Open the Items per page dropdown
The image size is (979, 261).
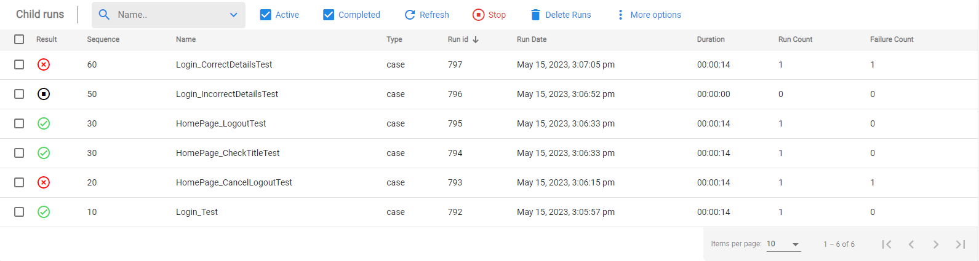[x=783, y=244]
